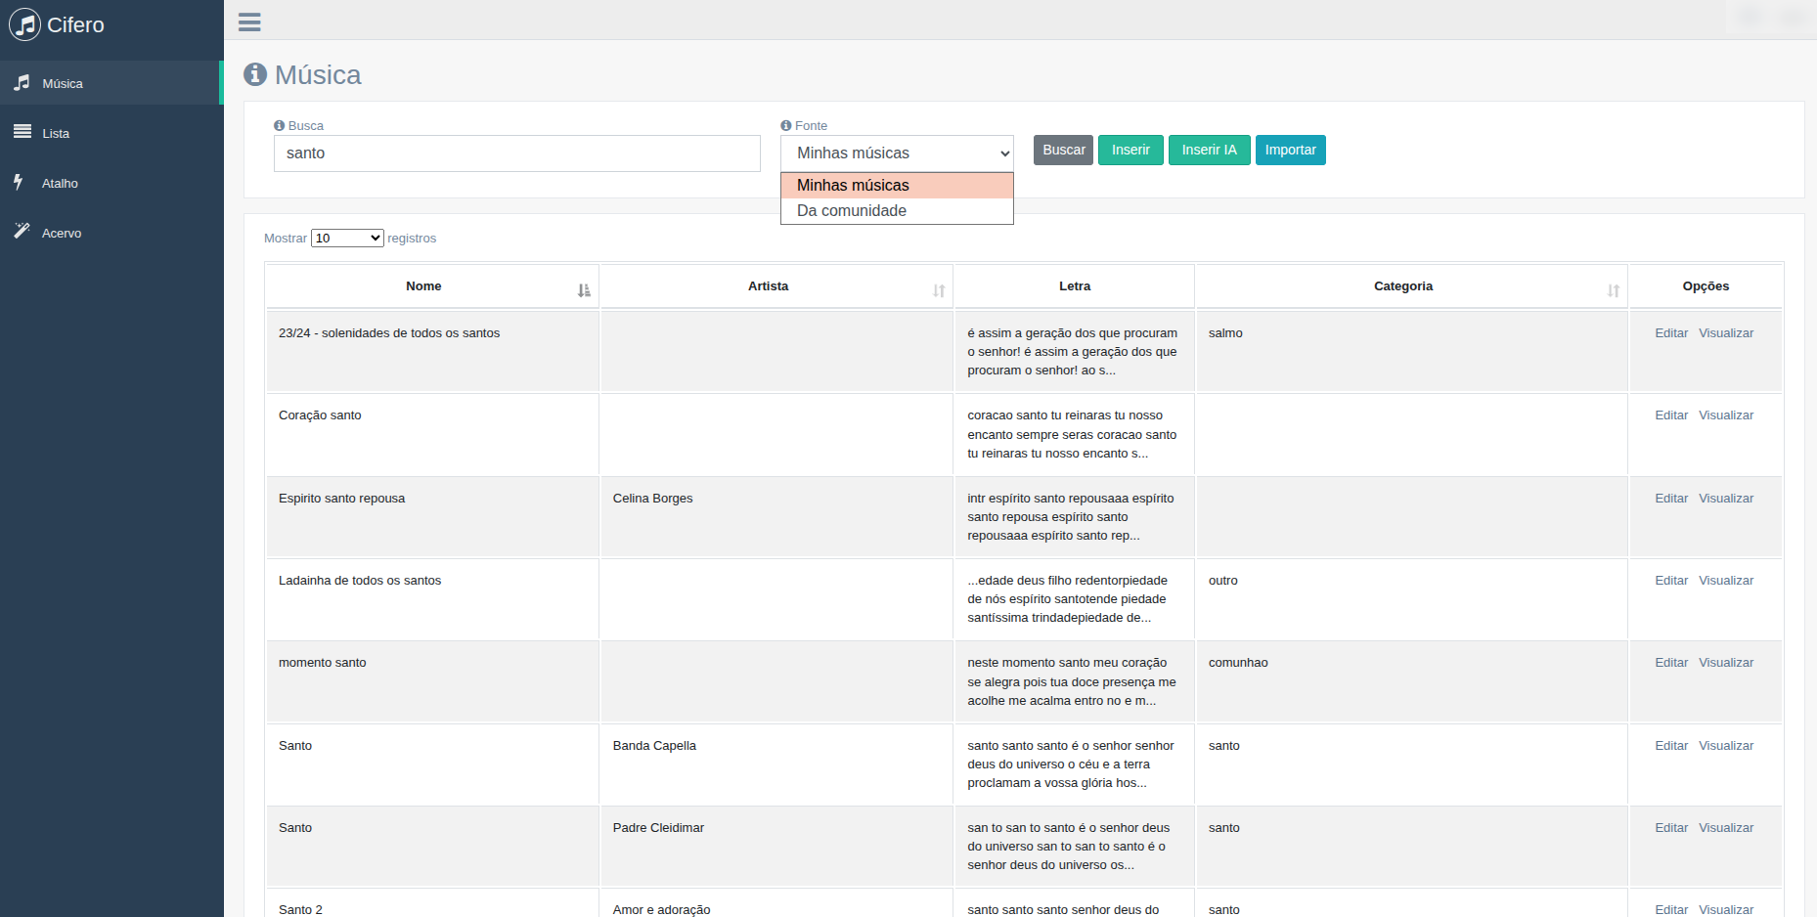Toggle the hamburger sidebar menu

click(249, 22)
